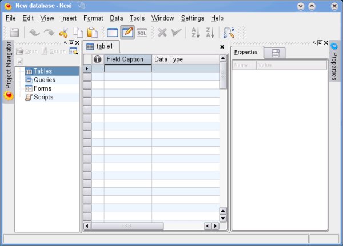Click the Kexi application title bar icon

click(9, 6)
